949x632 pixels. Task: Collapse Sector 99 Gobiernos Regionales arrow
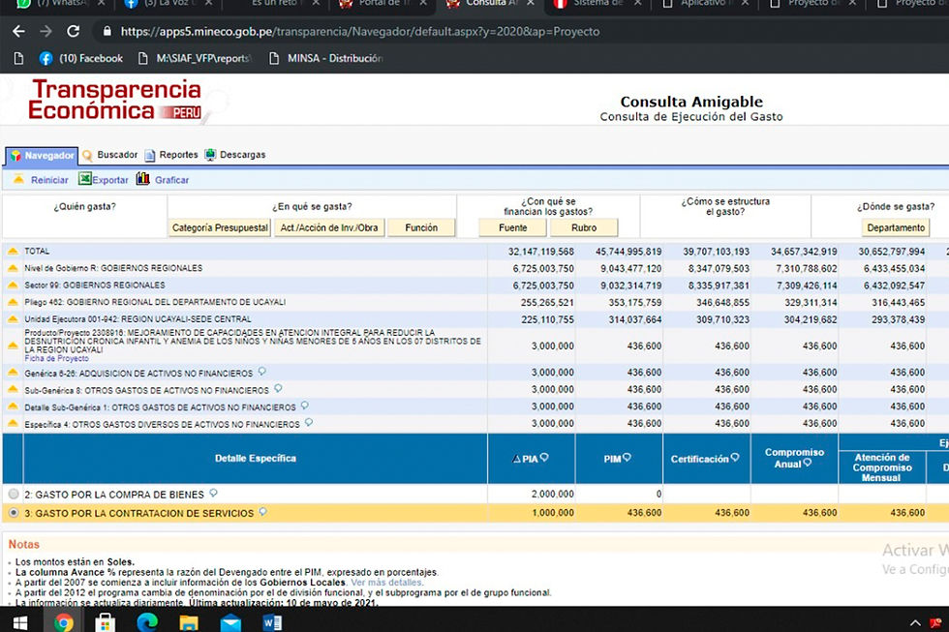13,285
